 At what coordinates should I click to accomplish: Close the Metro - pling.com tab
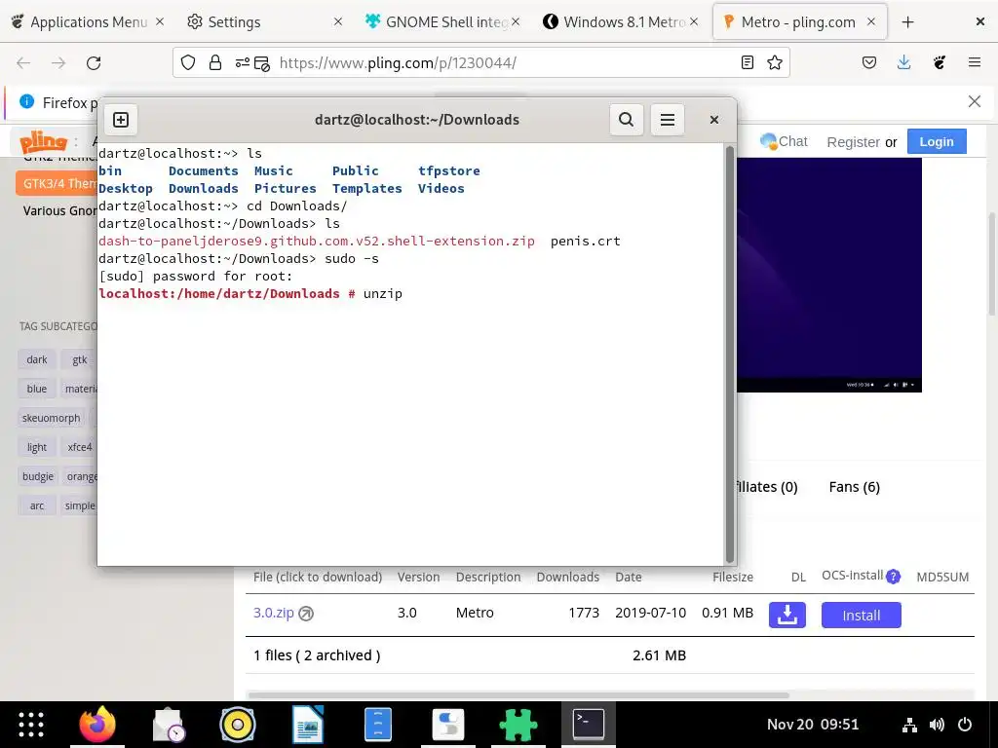871,21
